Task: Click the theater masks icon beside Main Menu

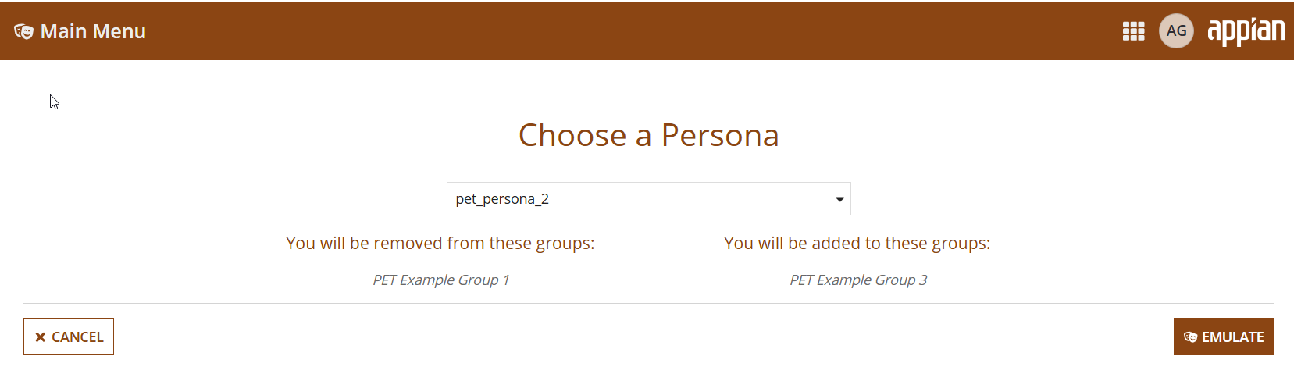Action: [x=23, y=31]
